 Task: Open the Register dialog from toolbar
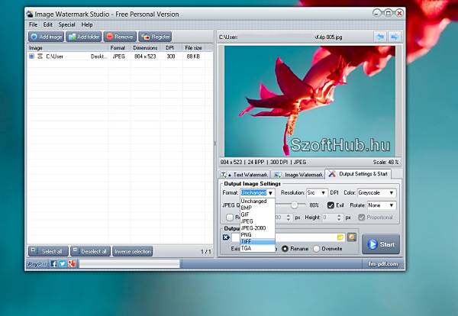(x=155, y=37)
